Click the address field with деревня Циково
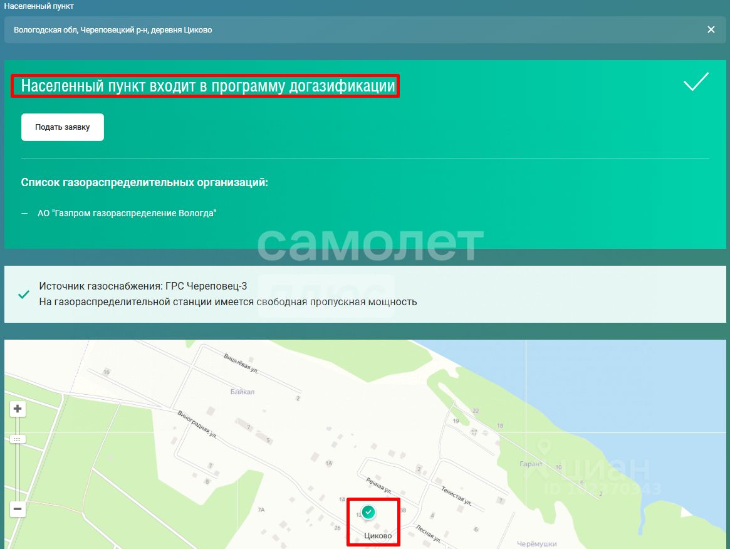The width and height of the screenshot is (730, 549). coord(365,30)
